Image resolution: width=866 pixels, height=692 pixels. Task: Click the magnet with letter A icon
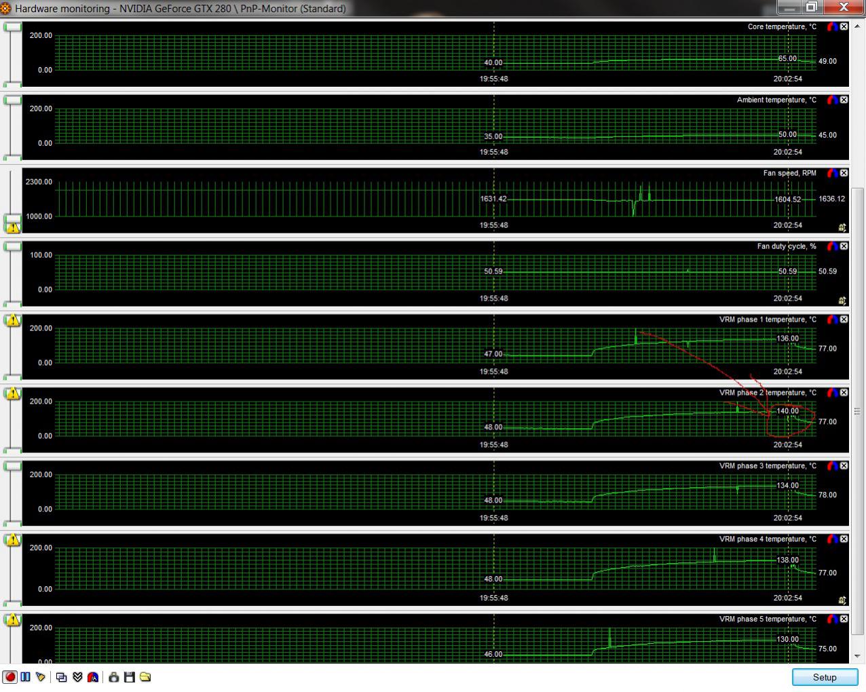[x=93, y=677]
